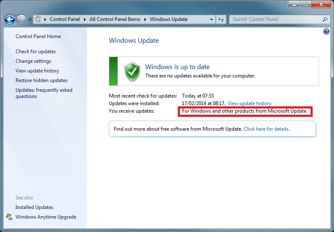Open Click here for details link
Screen dimensions: 334x232
click(x=267, y=129)
